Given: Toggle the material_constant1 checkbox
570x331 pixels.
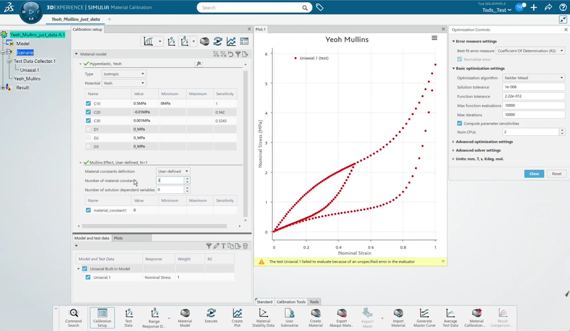Looking at the screenshot, I should click(x=88, y=210).
